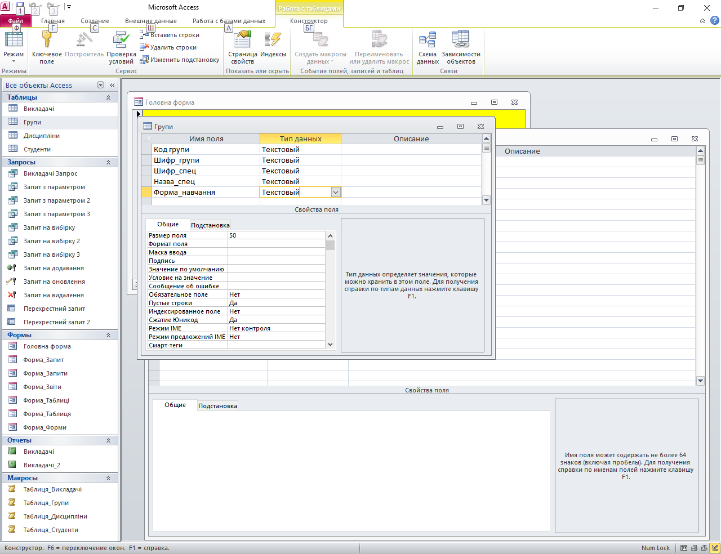Click the Общие tab in Групи window

tap(168, 224)
